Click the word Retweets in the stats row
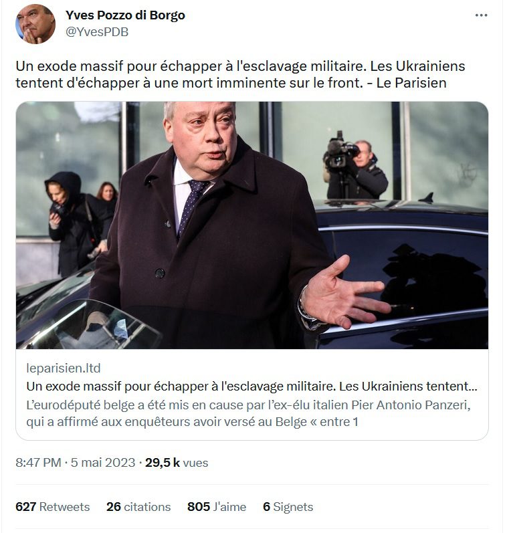 pyautogui.click(x=65, y=507)
